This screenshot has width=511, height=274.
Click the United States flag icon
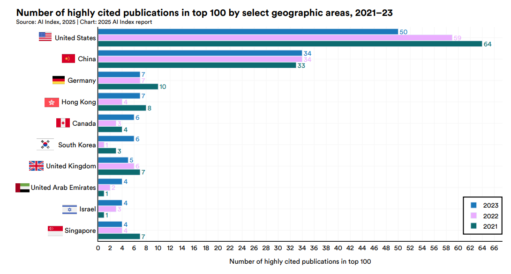coord(45,37)
